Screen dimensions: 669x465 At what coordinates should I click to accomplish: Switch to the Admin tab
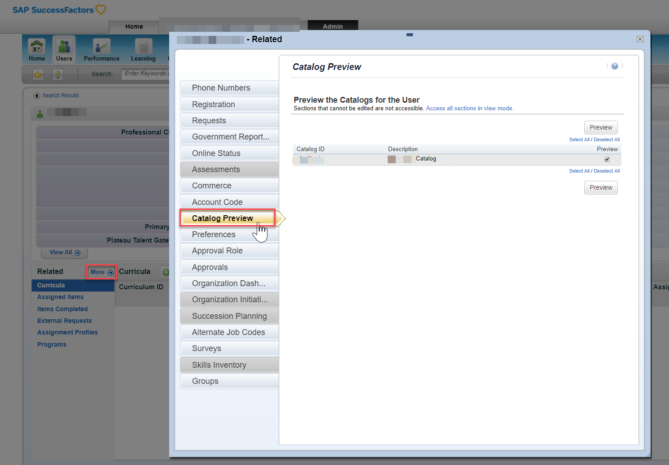[332, 26]
